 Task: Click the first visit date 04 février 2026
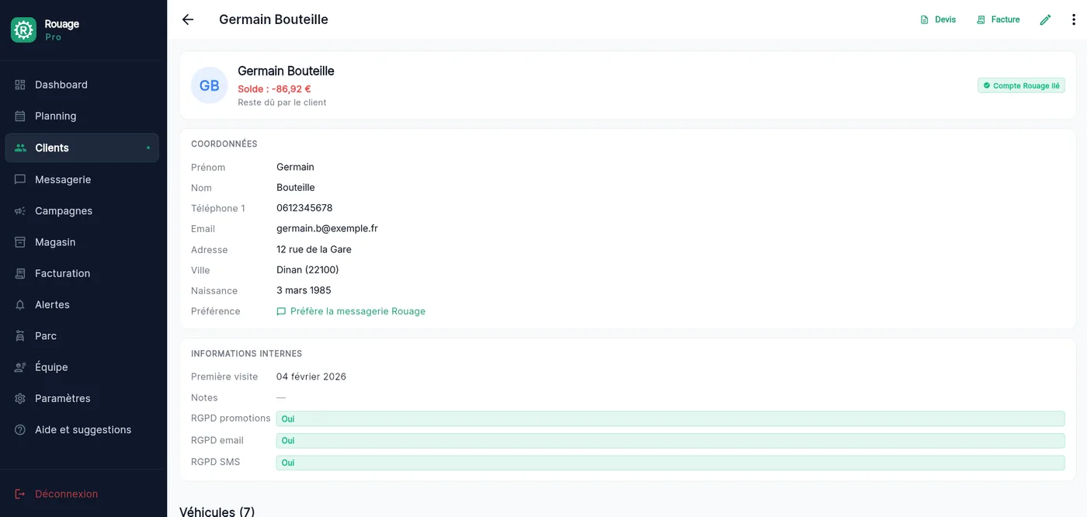[311, 376]
